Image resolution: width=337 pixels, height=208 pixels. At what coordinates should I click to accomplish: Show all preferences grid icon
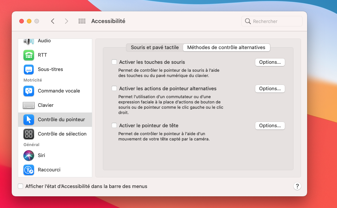click(x=82, y=21)
